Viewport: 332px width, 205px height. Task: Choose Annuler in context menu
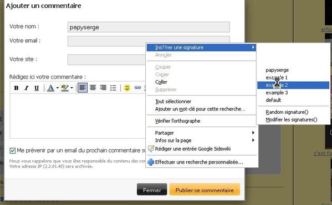(x=201, y=55)
